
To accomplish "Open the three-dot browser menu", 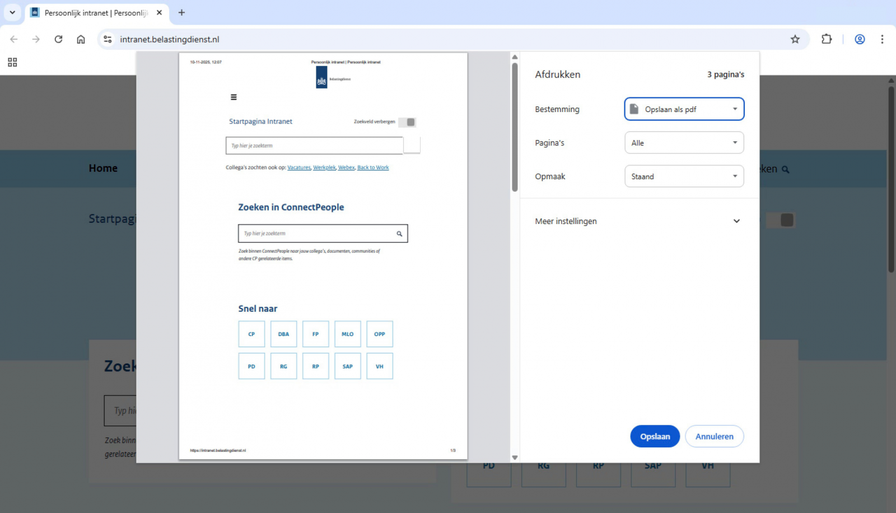I will point(883,39).
